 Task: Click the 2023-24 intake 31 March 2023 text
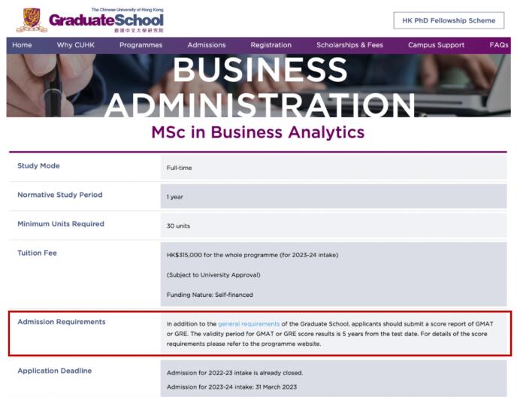(231, 386)
